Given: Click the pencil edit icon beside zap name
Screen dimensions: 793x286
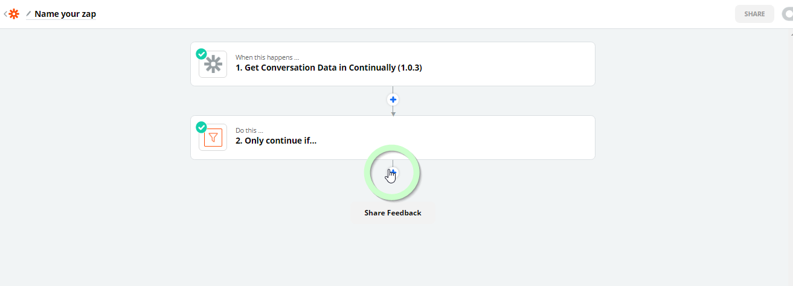Looking at the screenshot, I should coord(28,14).
